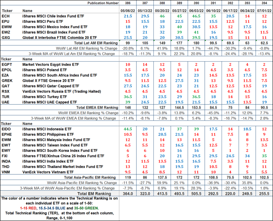273x221 pixels.
Task: Click iShares MSCI South Korea Index Fund ETF
Action: pos(60,151)
